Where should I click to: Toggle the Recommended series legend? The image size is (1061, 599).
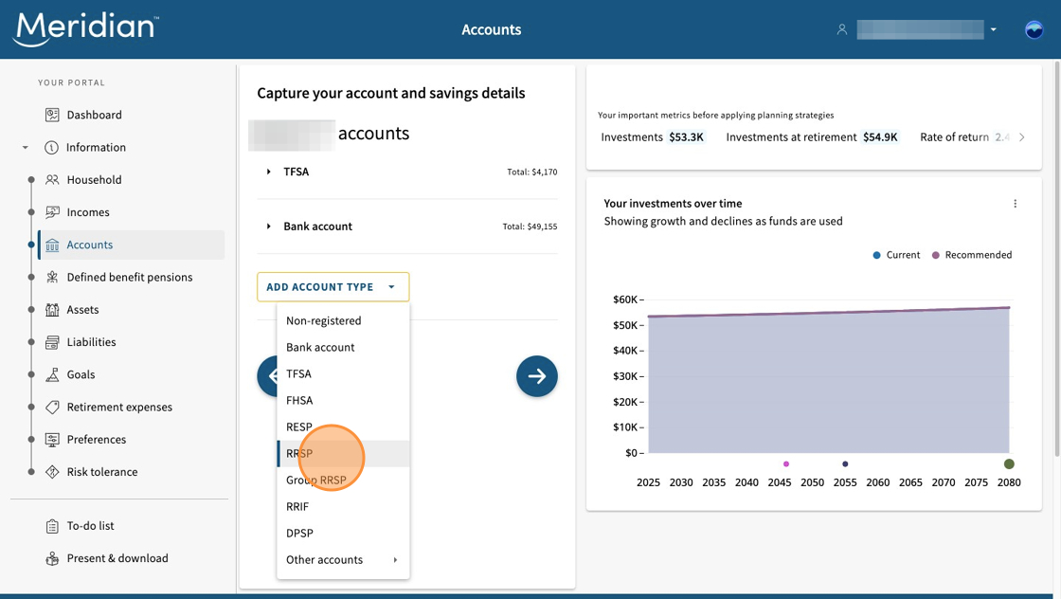click(x=972, y=255)
